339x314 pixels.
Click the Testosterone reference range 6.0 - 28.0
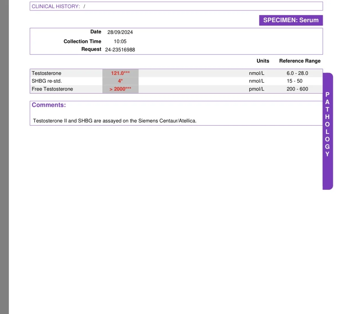297,73
